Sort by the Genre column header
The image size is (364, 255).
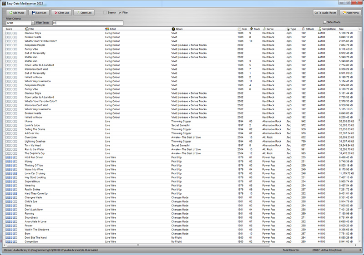coord(270,29)
